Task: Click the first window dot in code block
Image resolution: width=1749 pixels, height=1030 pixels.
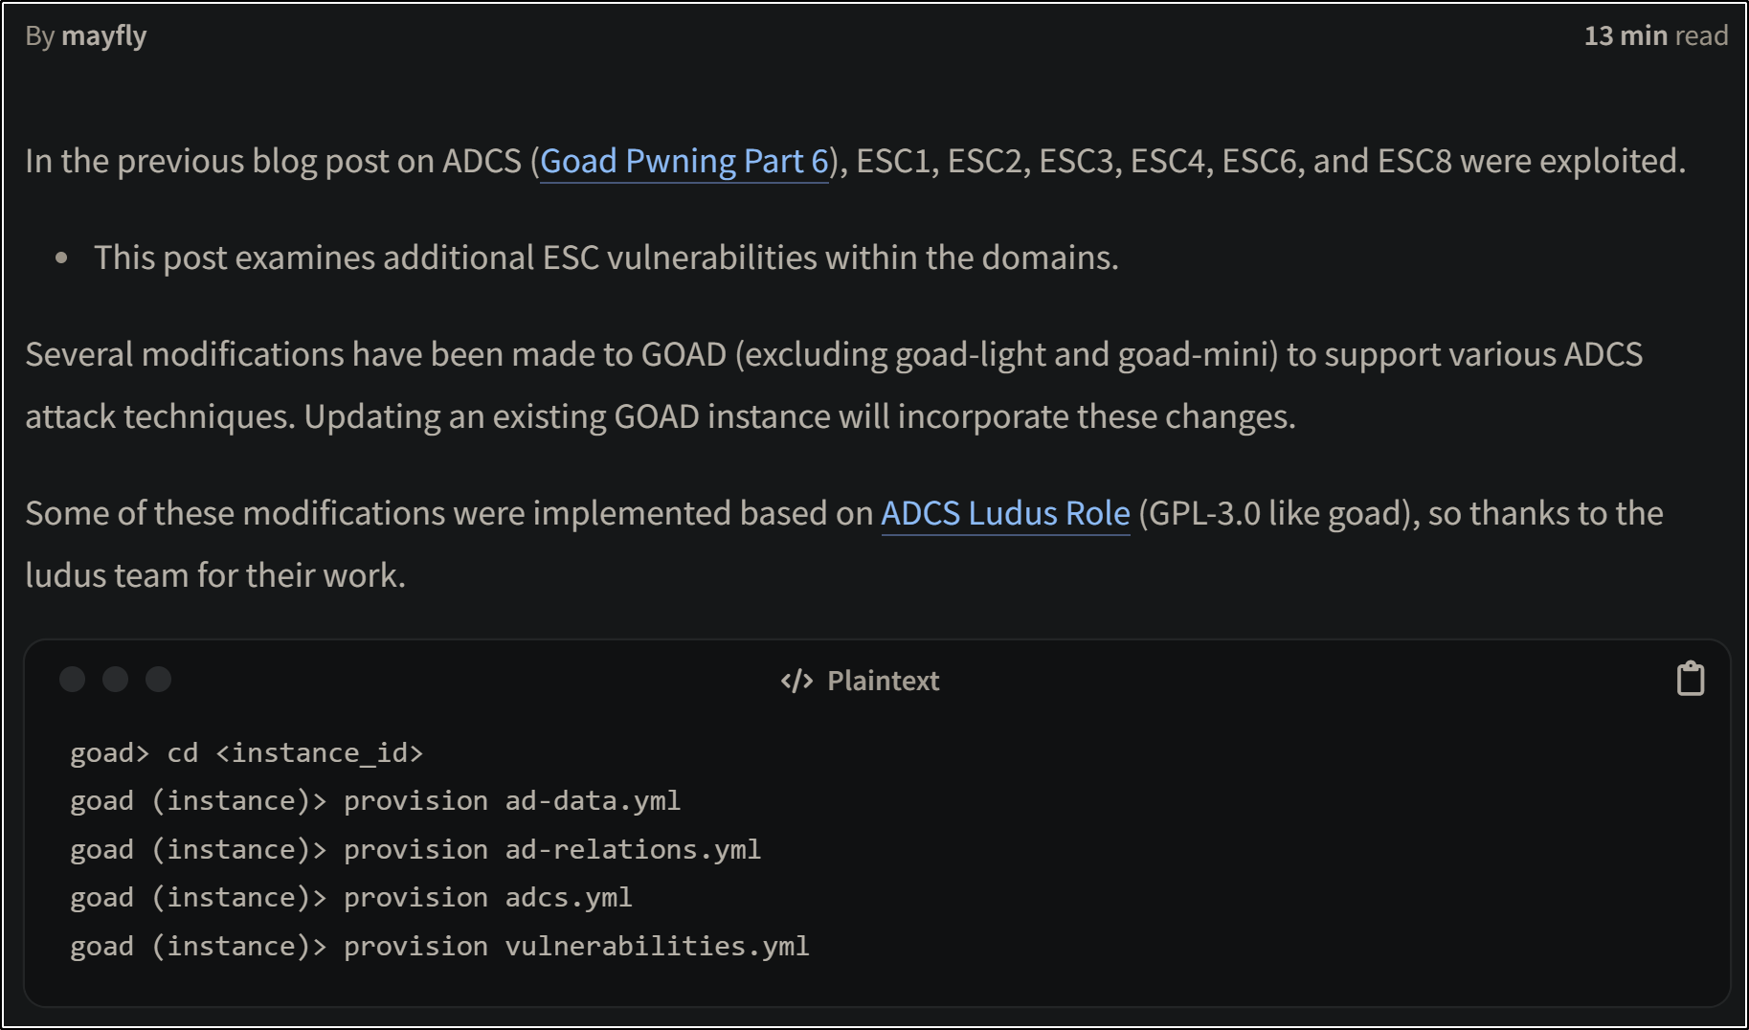Action: [x=73, y=679]
